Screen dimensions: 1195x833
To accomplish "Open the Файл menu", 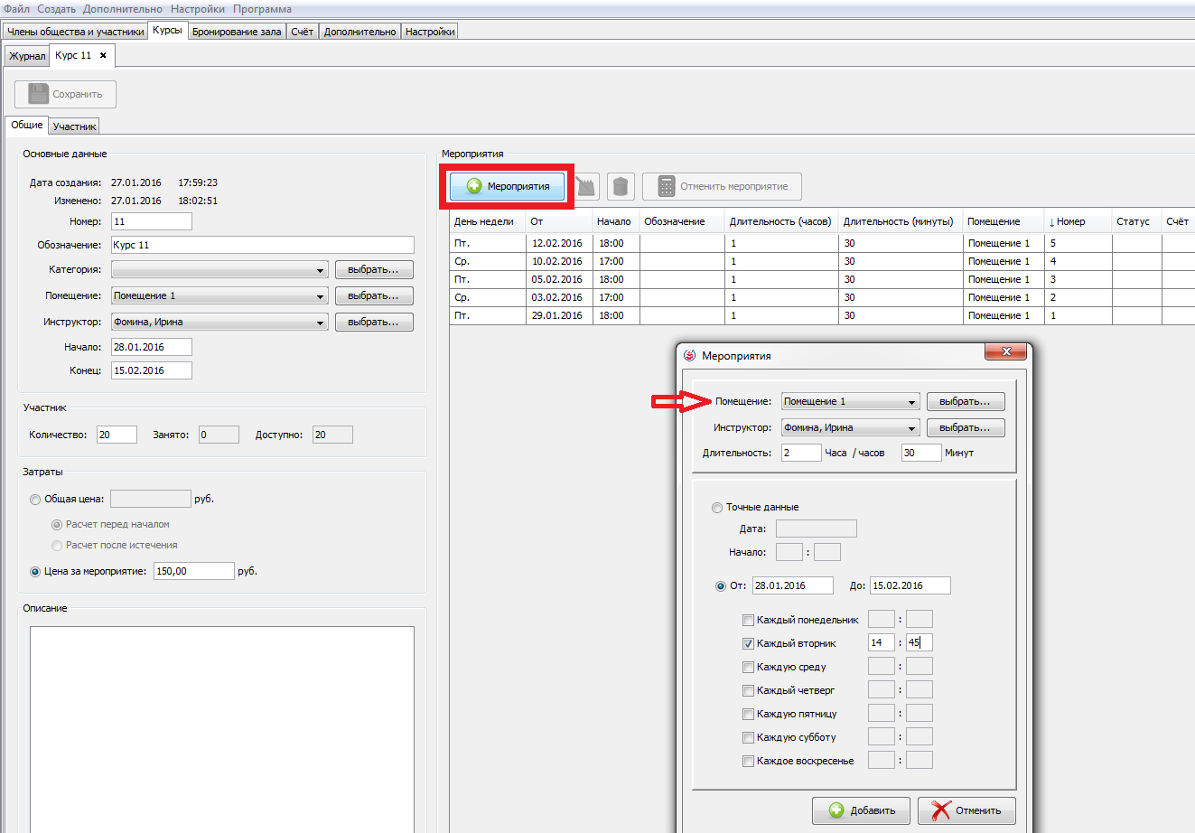I will point(16,9).
